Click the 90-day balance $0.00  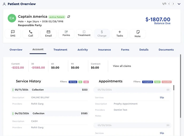pos(75,68)
